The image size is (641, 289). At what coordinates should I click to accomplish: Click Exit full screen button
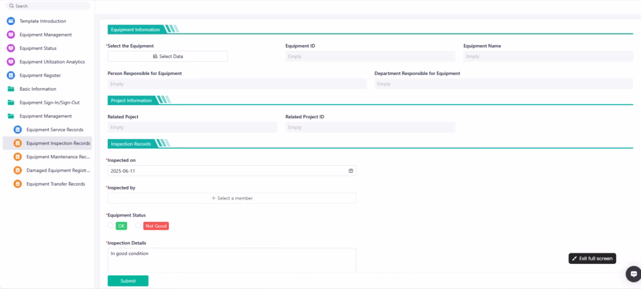(592, 258)
